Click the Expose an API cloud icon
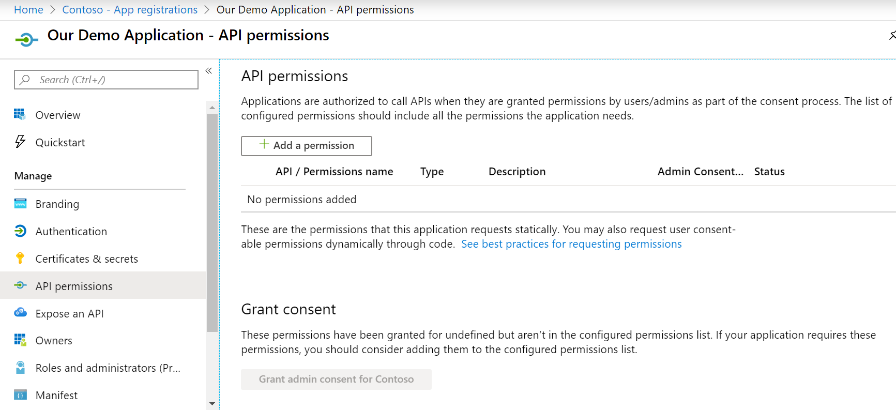 click(20, 313)
